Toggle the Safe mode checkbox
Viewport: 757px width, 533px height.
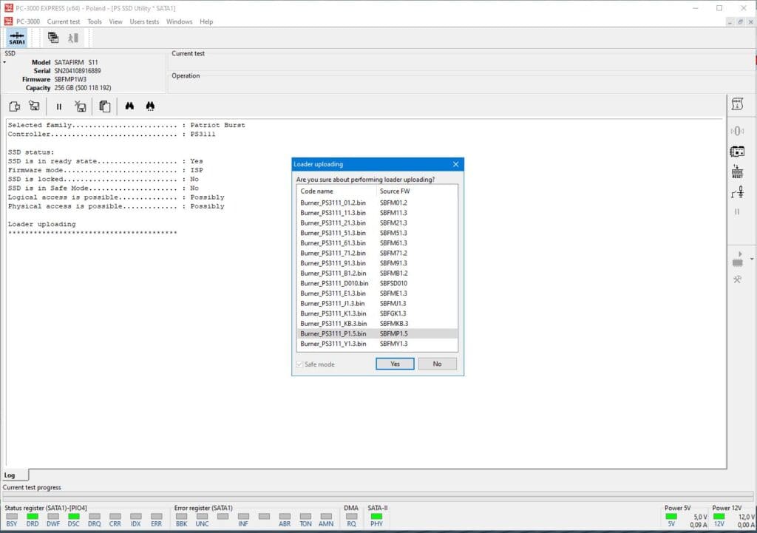click(299, 364)
